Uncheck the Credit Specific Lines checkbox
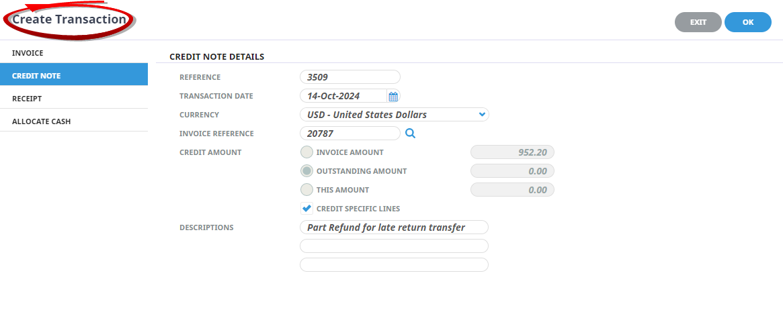 [306, 209]
